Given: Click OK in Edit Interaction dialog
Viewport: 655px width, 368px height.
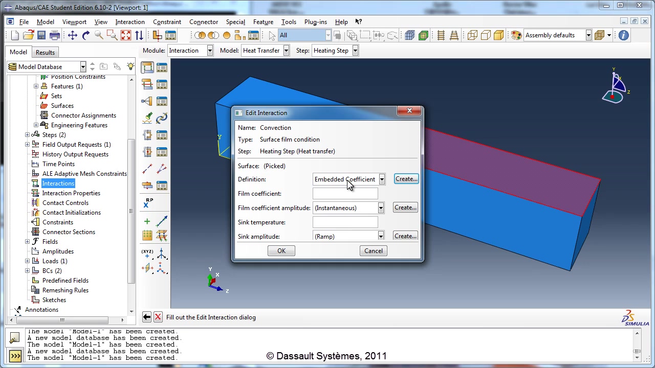Looking at the screenshot, I should click(x=281, y=251).
